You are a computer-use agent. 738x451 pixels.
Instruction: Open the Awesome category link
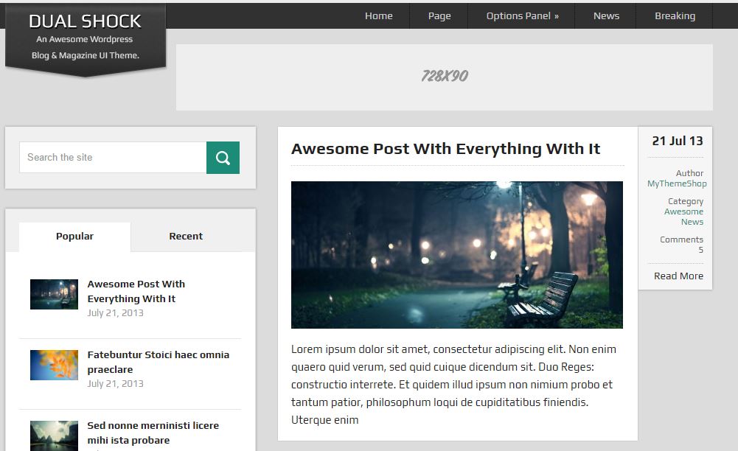683,211
